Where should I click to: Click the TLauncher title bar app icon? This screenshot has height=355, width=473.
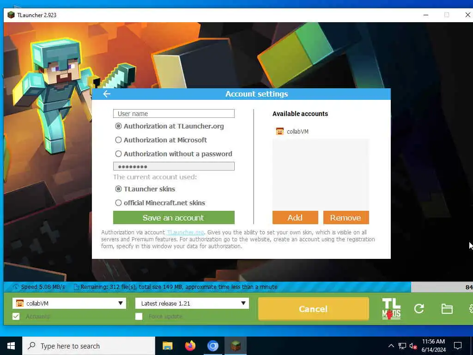pos(11,15)
